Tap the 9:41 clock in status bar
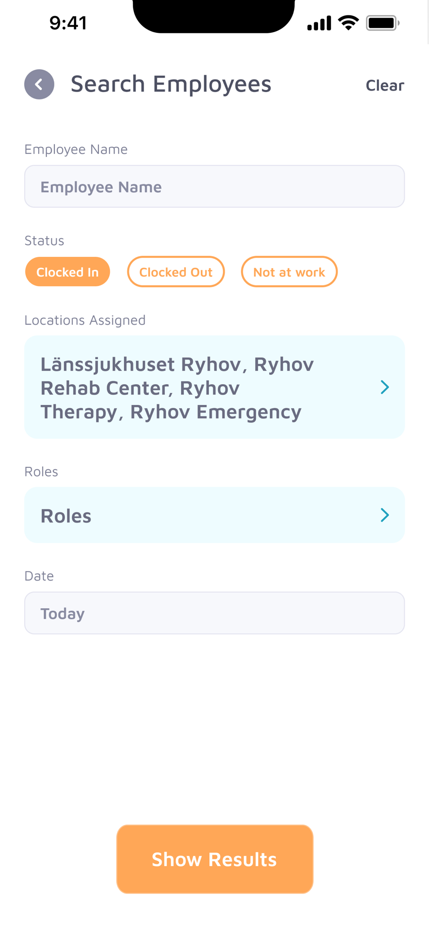 pos(68,23)
